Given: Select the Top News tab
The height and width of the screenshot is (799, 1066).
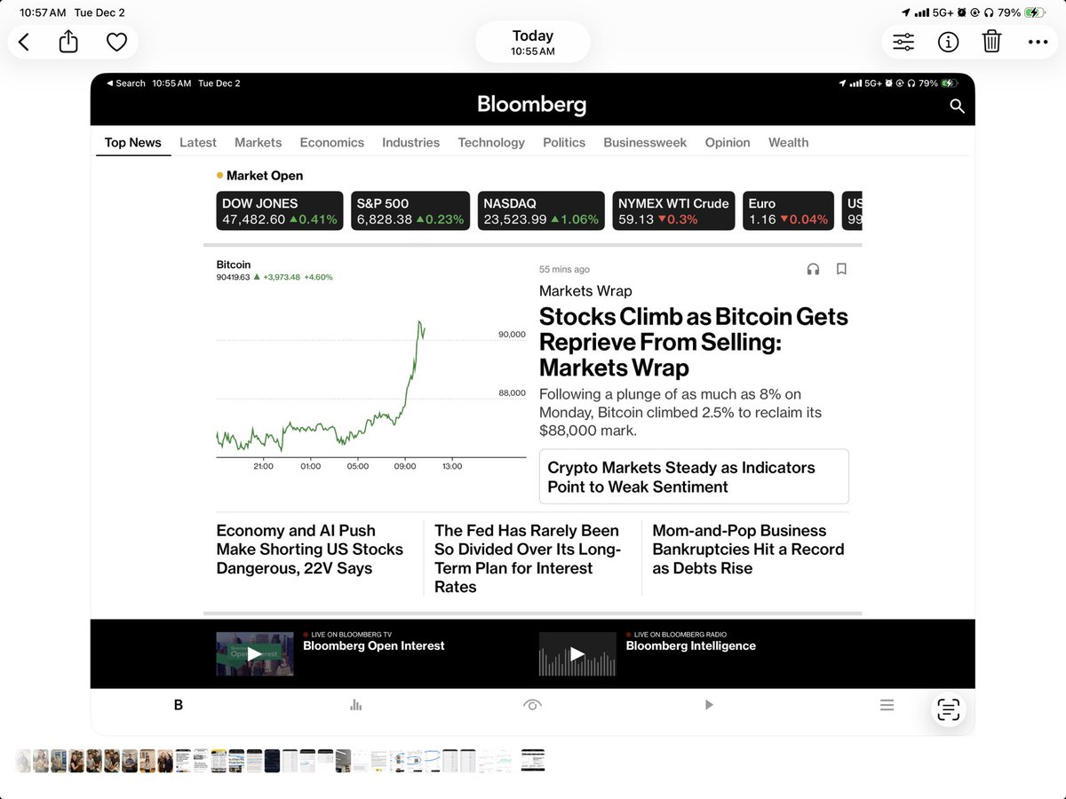Looking at the screenshot, I should [133, 142].
